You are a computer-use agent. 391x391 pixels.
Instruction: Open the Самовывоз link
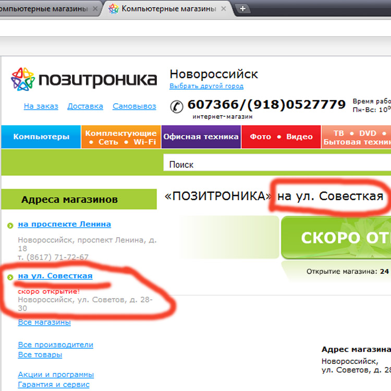tap(134, 106)
